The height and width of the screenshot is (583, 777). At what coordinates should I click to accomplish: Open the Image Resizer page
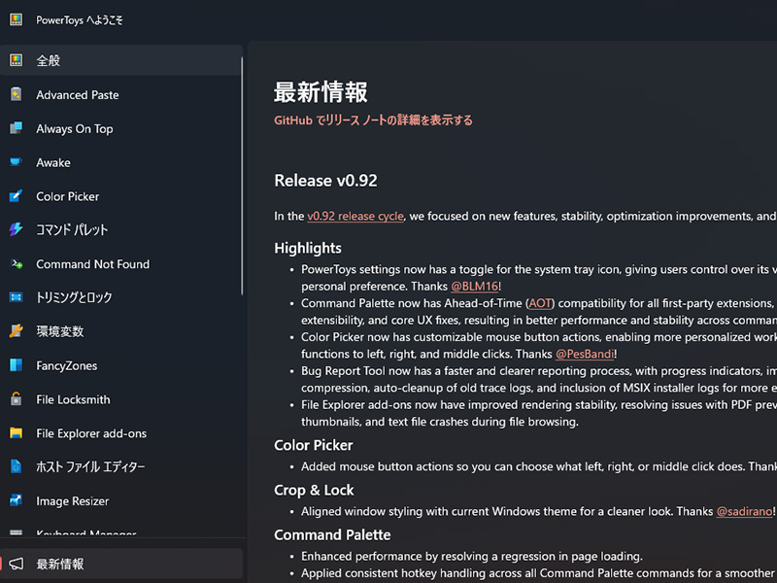pos(121,500)
